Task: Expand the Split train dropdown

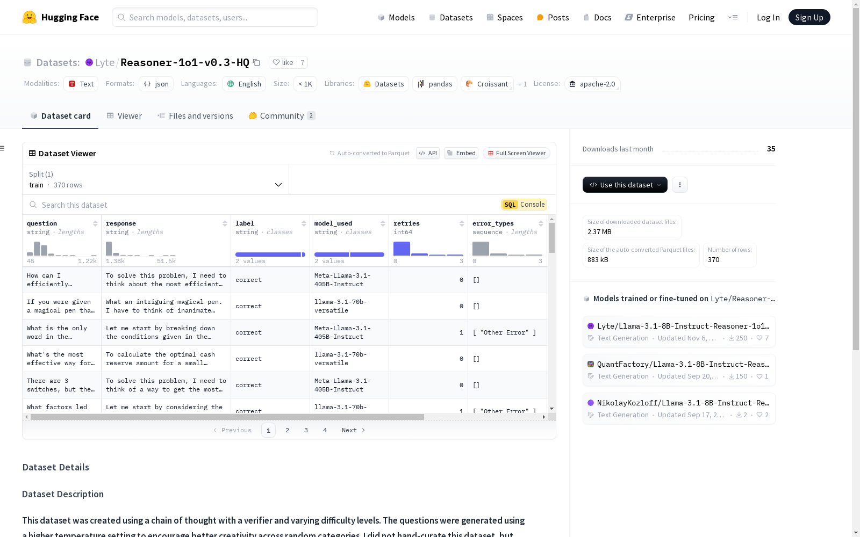Action: (x=156, y=179)
